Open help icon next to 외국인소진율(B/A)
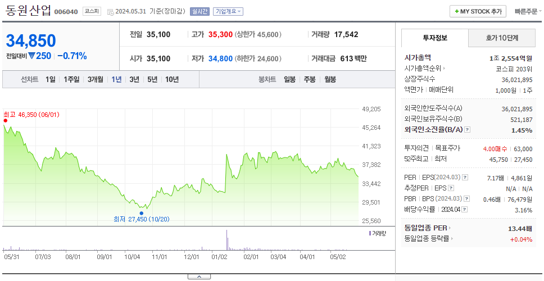The width and height of the screenshot is (544, 281). click(468, 130)
